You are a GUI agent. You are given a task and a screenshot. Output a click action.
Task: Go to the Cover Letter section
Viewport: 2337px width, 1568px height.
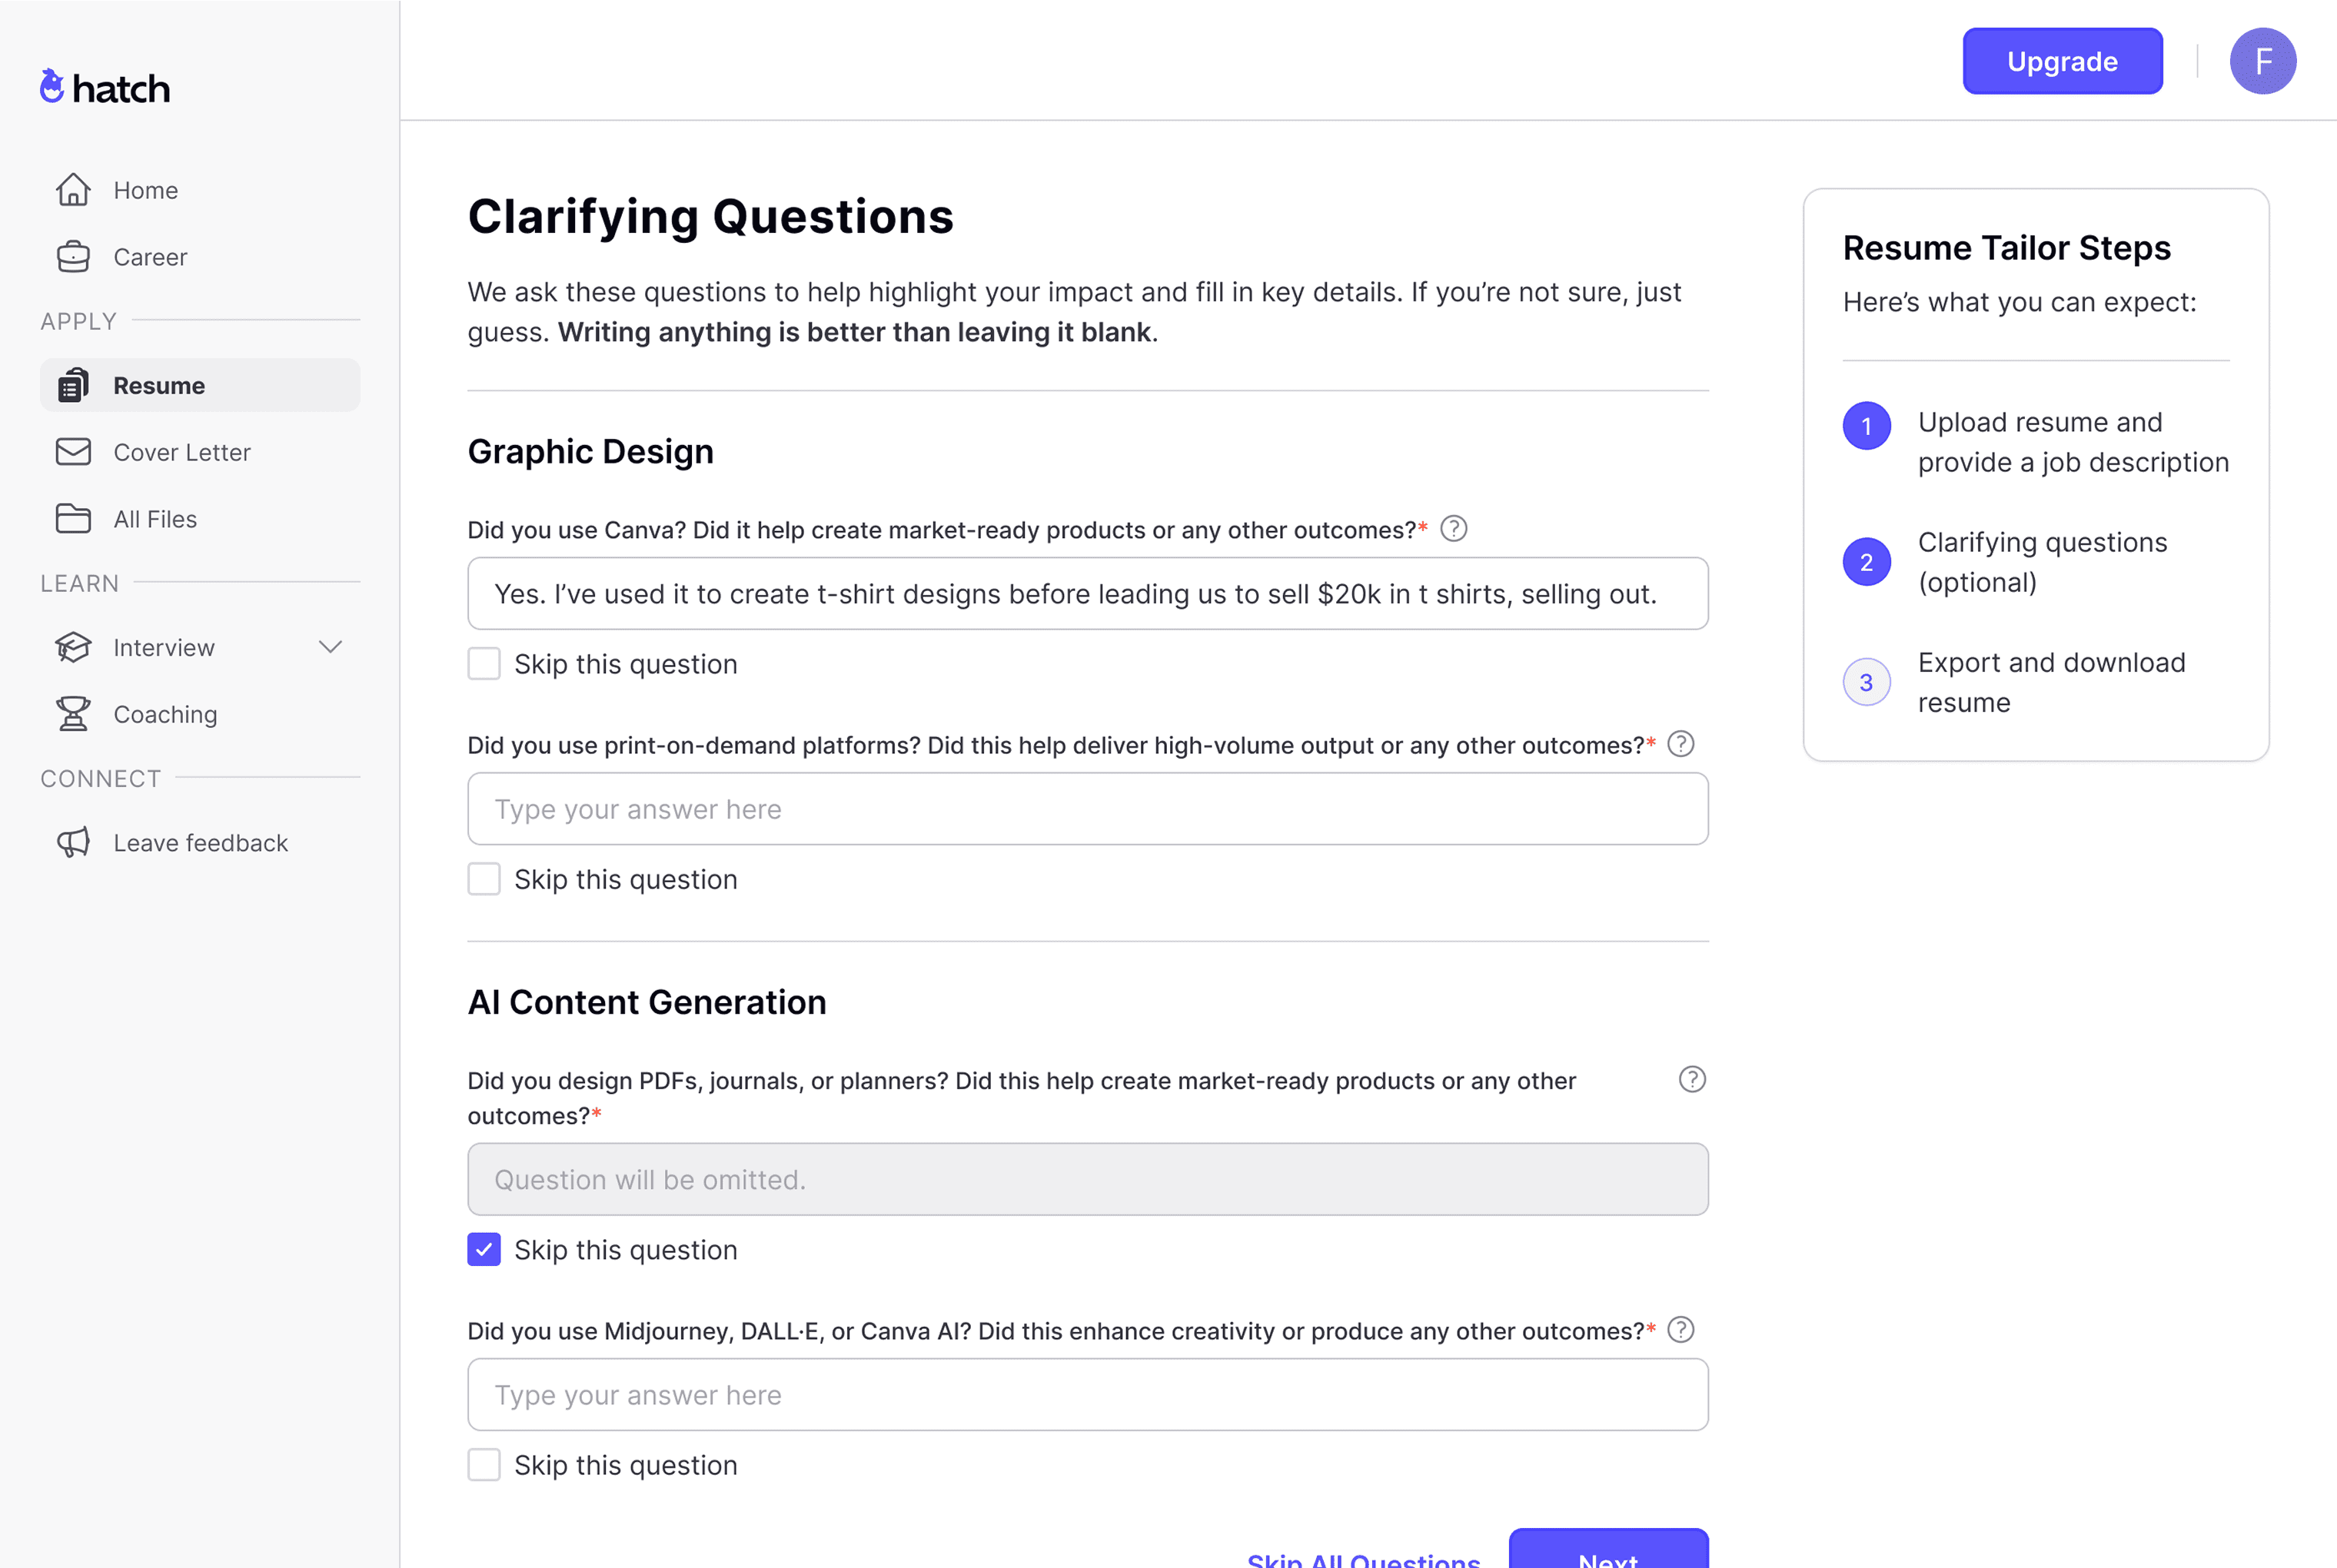[x=183, y=452]
